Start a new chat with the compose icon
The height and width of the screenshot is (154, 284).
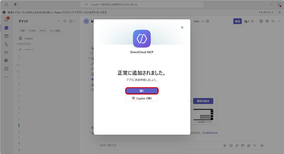point(71,21)
